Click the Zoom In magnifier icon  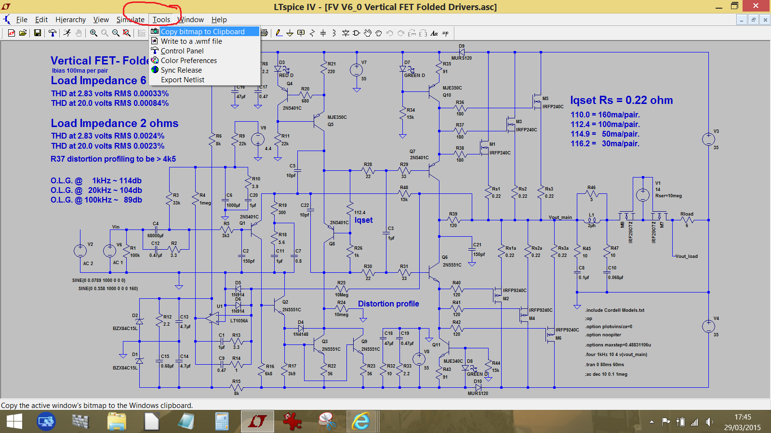[93, 33]
